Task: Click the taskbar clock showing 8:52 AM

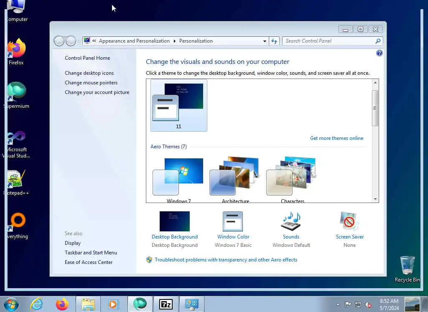Action: coord(389,304)
